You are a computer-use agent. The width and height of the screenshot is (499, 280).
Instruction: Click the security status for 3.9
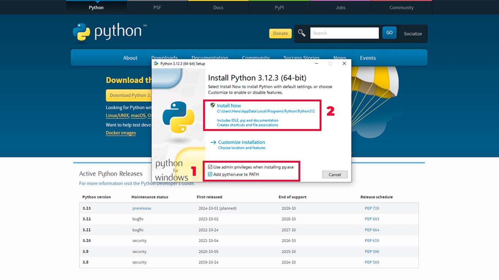tap(140, 252)
